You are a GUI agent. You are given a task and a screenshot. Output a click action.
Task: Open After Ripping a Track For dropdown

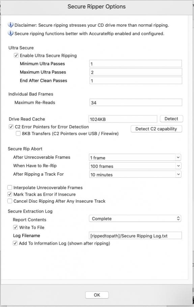(x=135, y=174)
